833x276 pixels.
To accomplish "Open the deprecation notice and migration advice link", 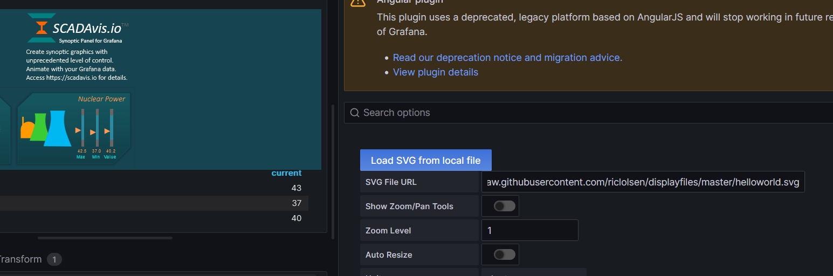I will [x=507, y=58].
